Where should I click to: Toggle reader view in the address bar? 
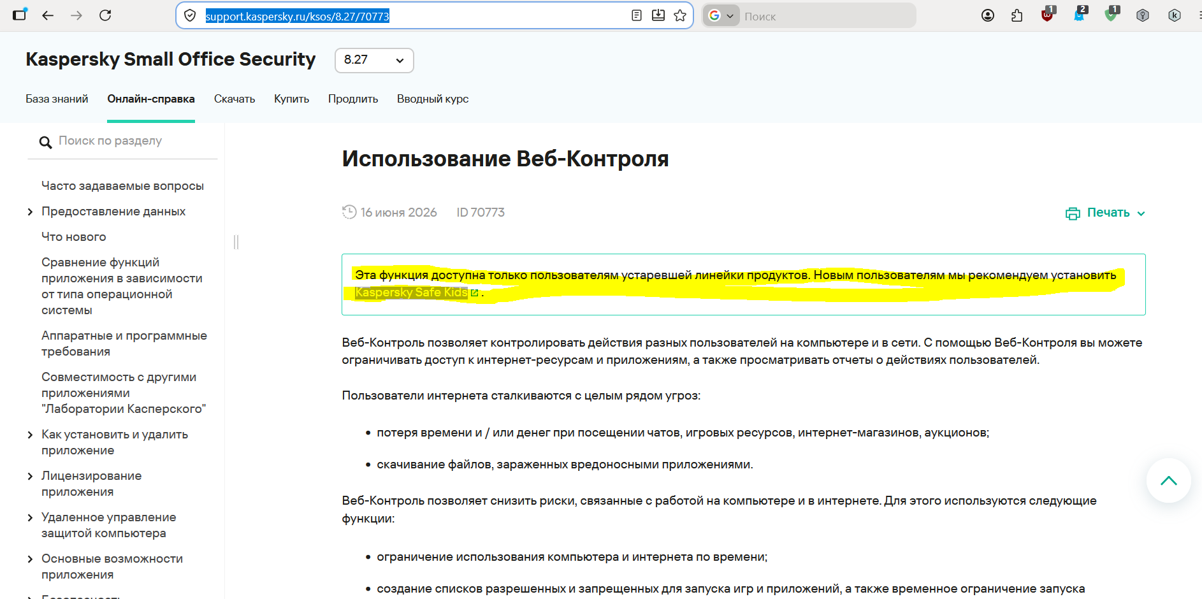(636, 16)
